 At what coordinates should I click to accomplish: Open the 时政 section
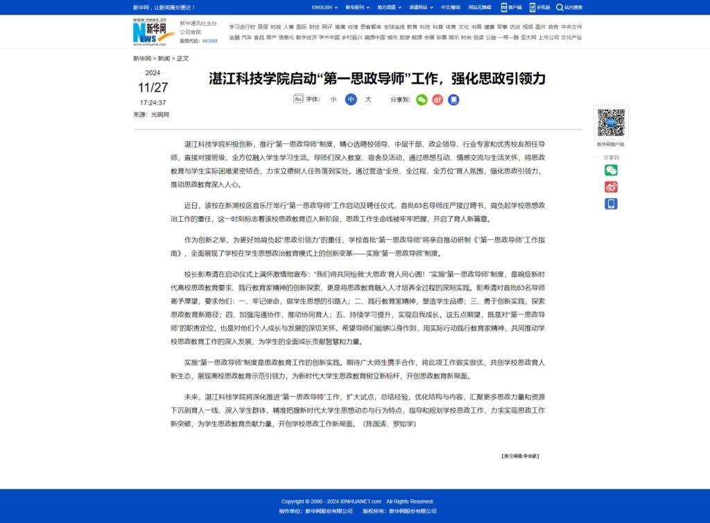pyautogui.click(x=276, y=27)
